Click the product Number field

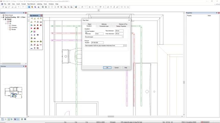click(97, 42)
